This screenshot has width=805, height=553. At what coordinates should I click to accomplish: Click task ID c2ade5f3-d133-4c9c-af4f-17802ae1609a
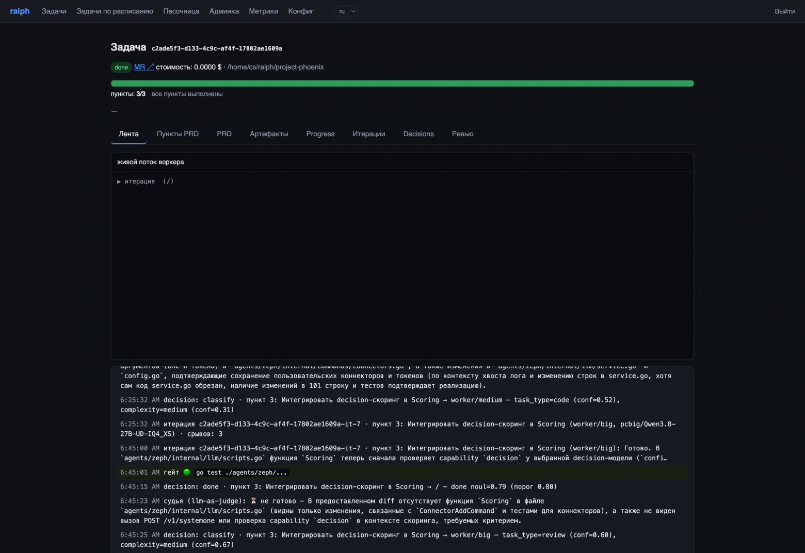tap(217, 48)
